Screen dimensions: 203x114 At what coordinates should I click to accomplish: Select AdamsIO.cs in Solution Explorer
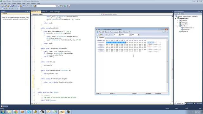(185, 24)
